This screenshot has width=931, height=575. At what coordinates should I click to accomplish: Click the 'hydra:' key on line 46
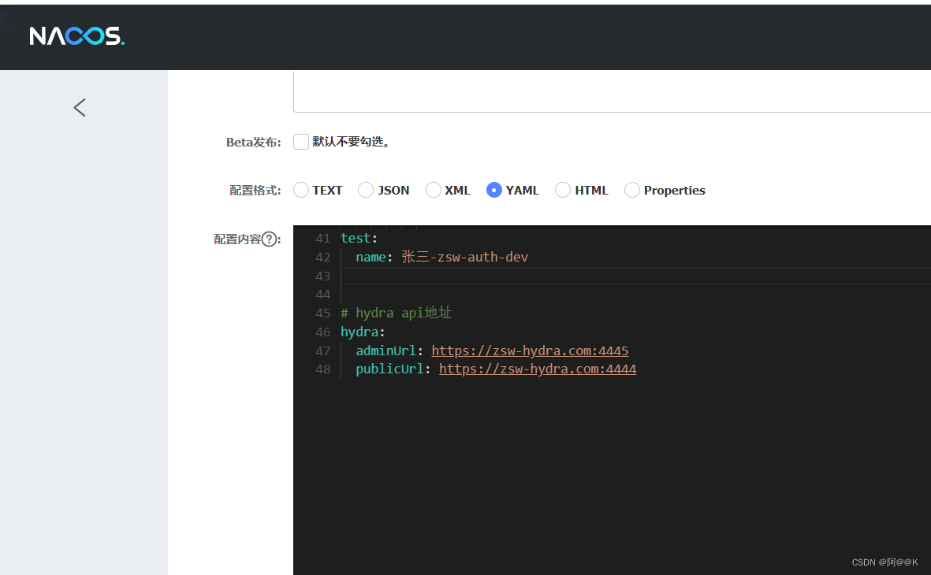click(363, 332)
